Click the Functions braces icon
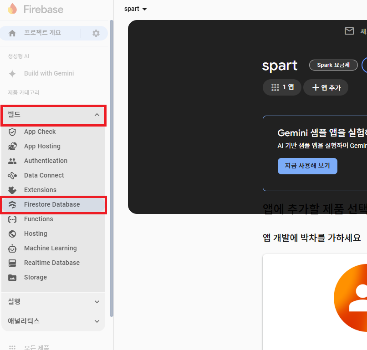The image size is (367, 350). 12,219
